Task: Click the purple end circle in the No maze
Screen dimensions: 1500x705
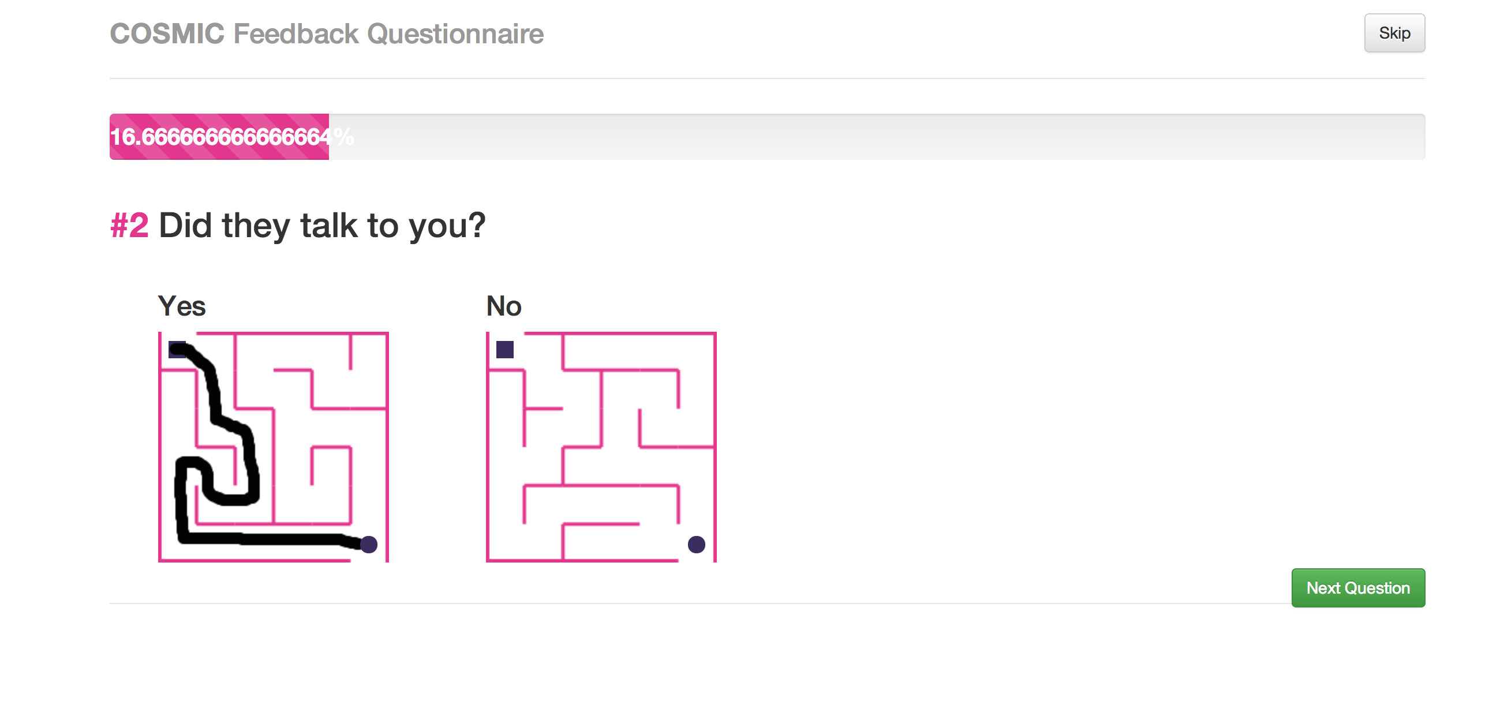Action: (696, 544)
